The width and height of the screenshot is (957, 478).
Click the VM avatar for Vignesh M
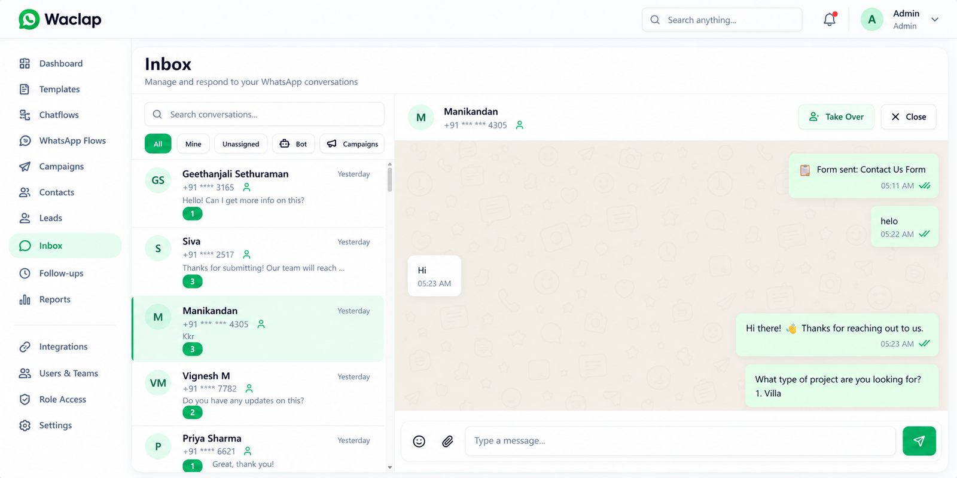pyautogui.click(x=158, y=383)
